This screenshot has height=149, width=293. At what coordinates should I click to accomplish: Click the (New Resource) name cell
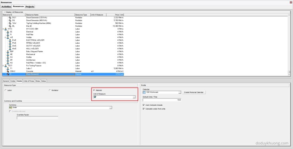[x=50, y=74]
